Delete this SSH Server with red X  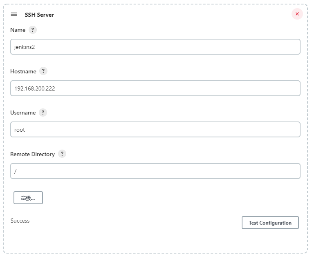coord(297,14)
